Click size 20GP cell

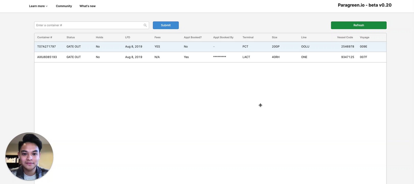276,47
